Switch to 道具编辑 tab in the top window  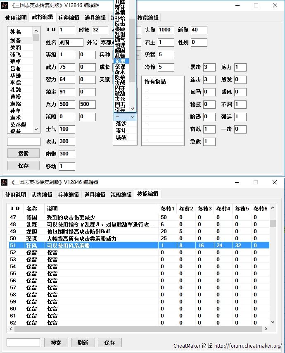95,18
